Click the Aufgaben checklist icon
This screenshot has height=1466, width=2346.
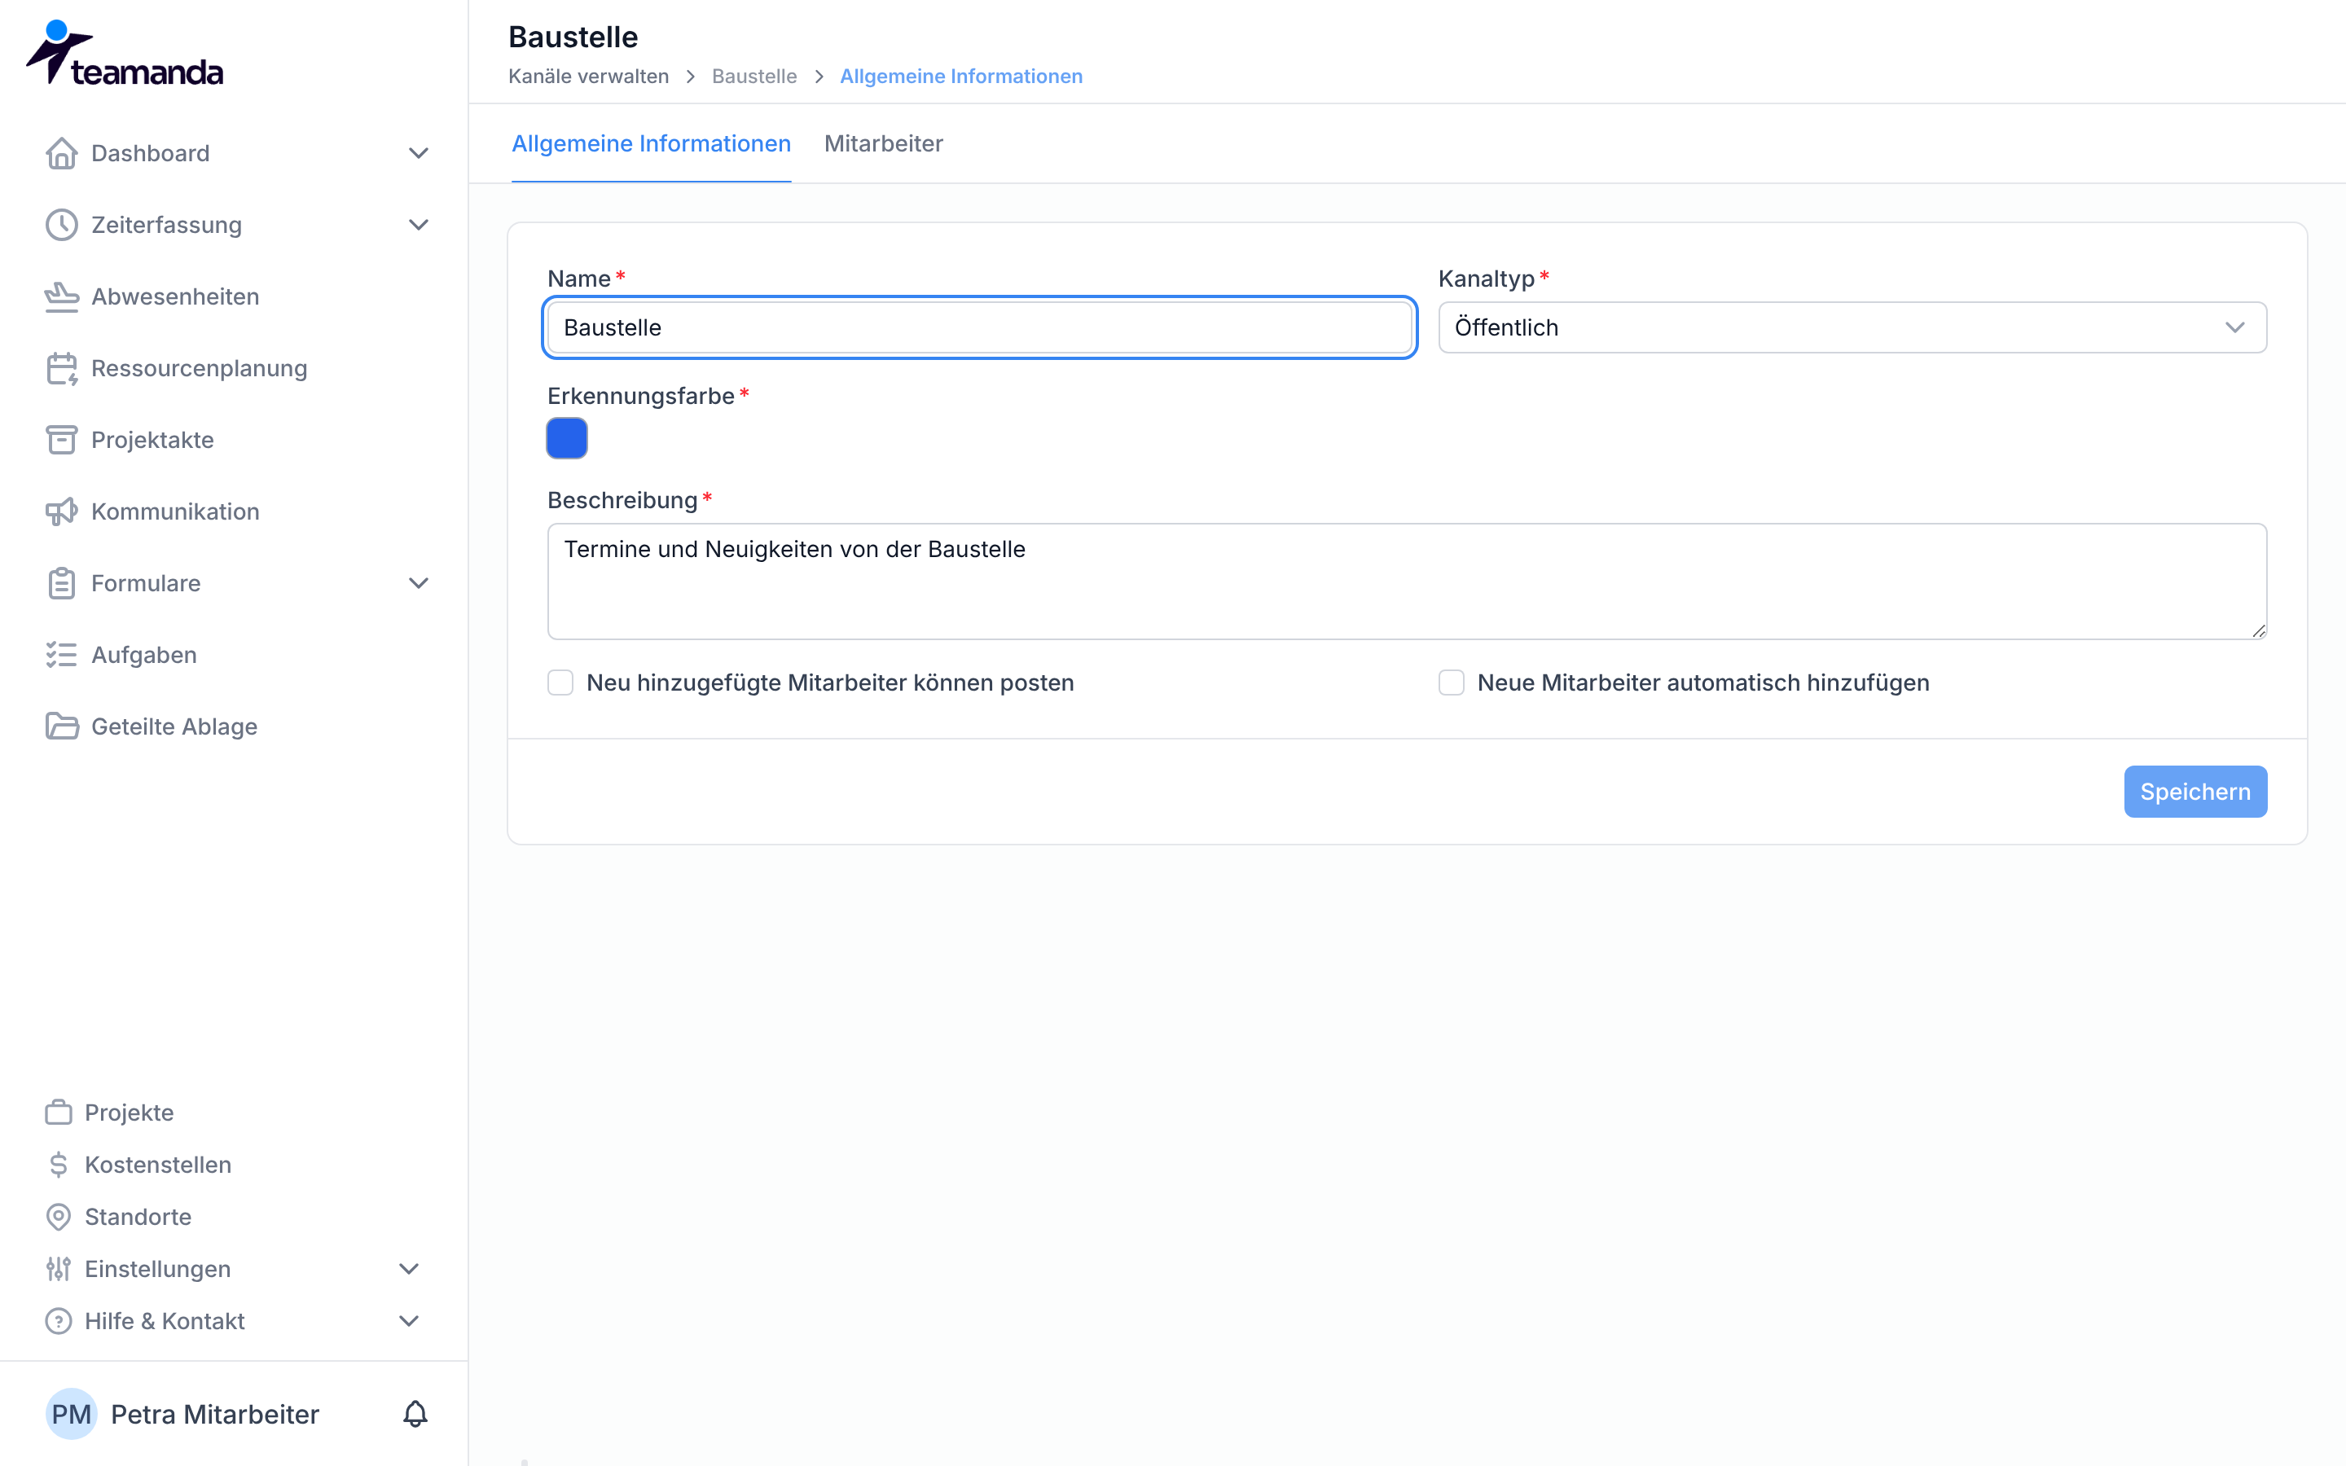point(61,656)
